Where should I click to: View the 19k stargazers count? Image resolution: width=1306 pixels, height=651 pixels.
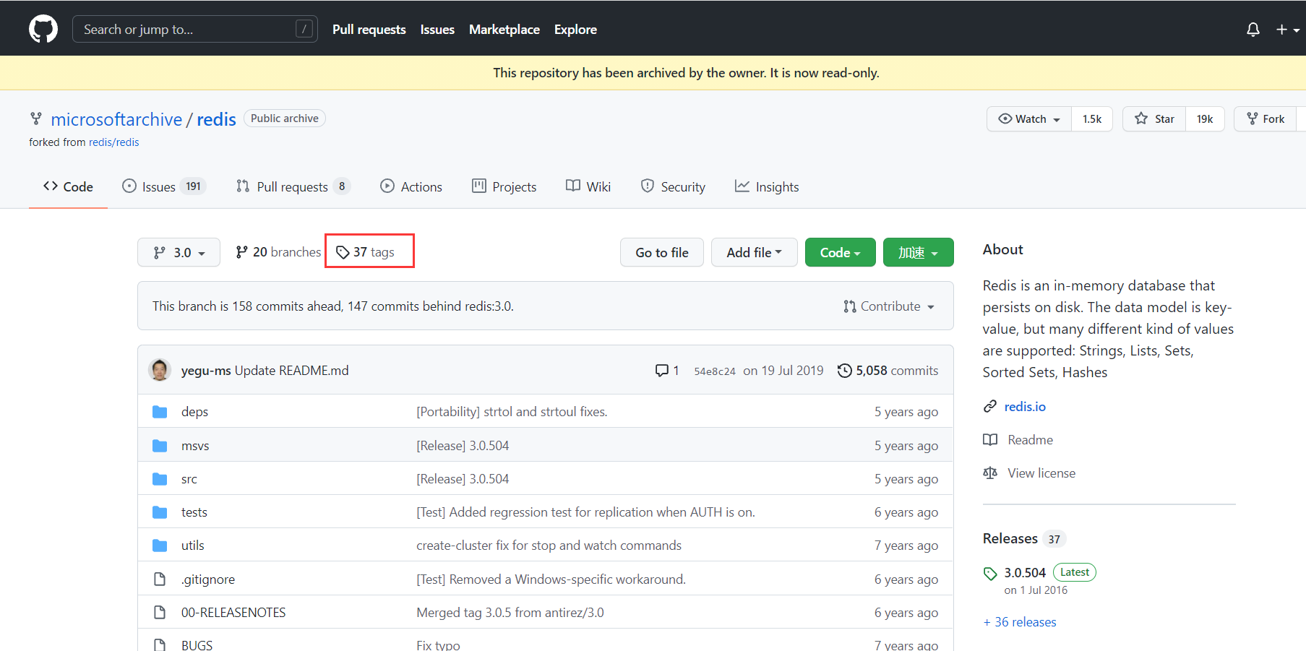1205,119
